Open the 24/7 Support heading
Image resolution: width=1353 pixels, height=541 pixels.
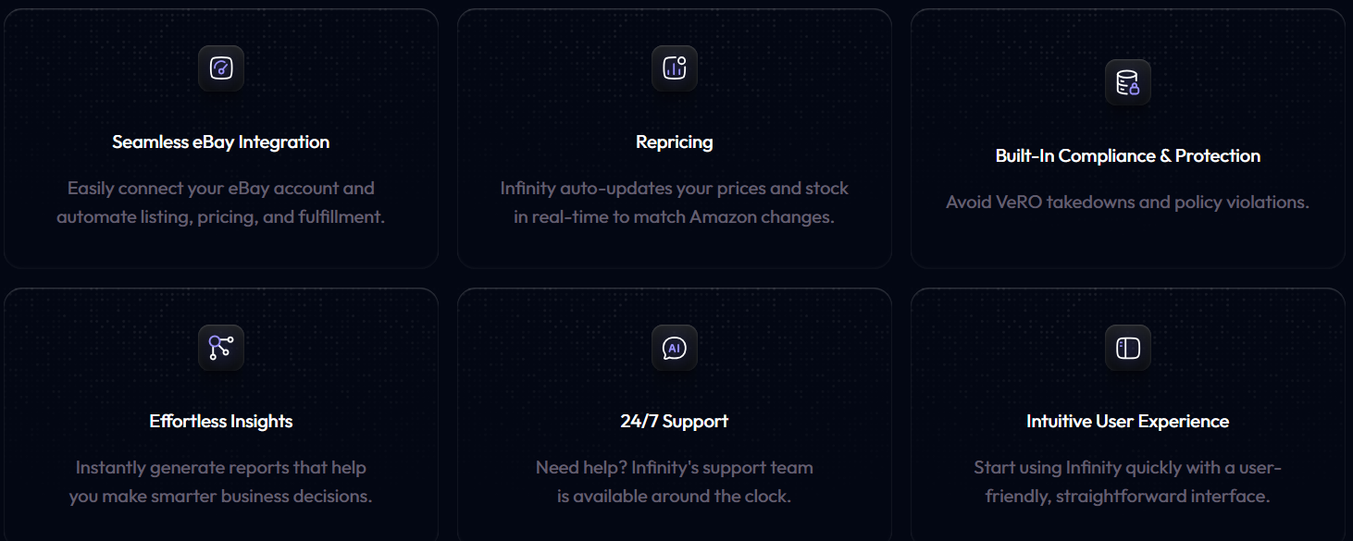point(675,422)
